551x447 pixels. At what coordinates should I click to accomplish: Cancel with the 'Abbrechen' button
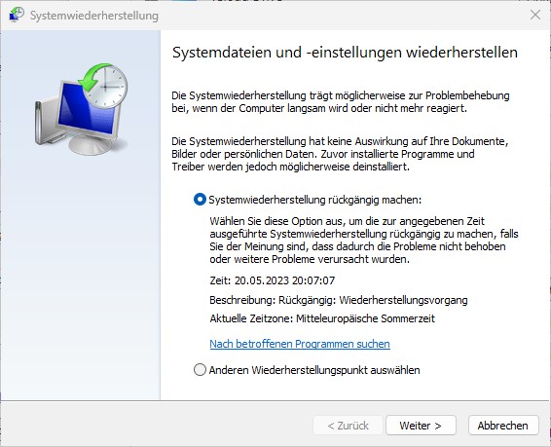click(503, 426)
